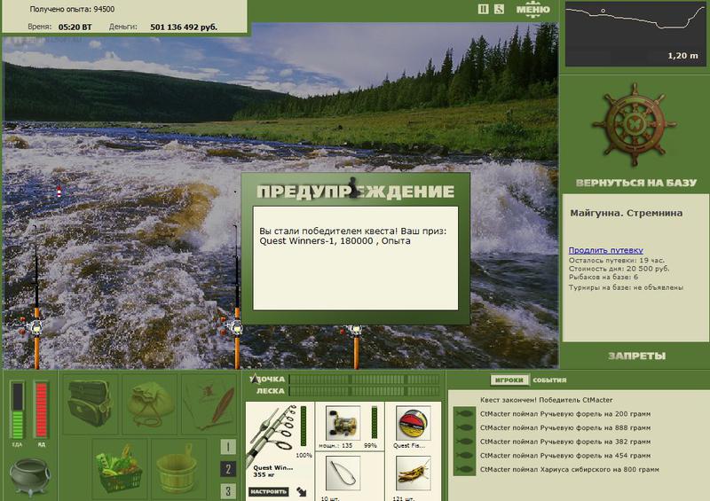Select the rightmost fishing rod below the dialog
The image size is (710, 501).
pos(356,346)
